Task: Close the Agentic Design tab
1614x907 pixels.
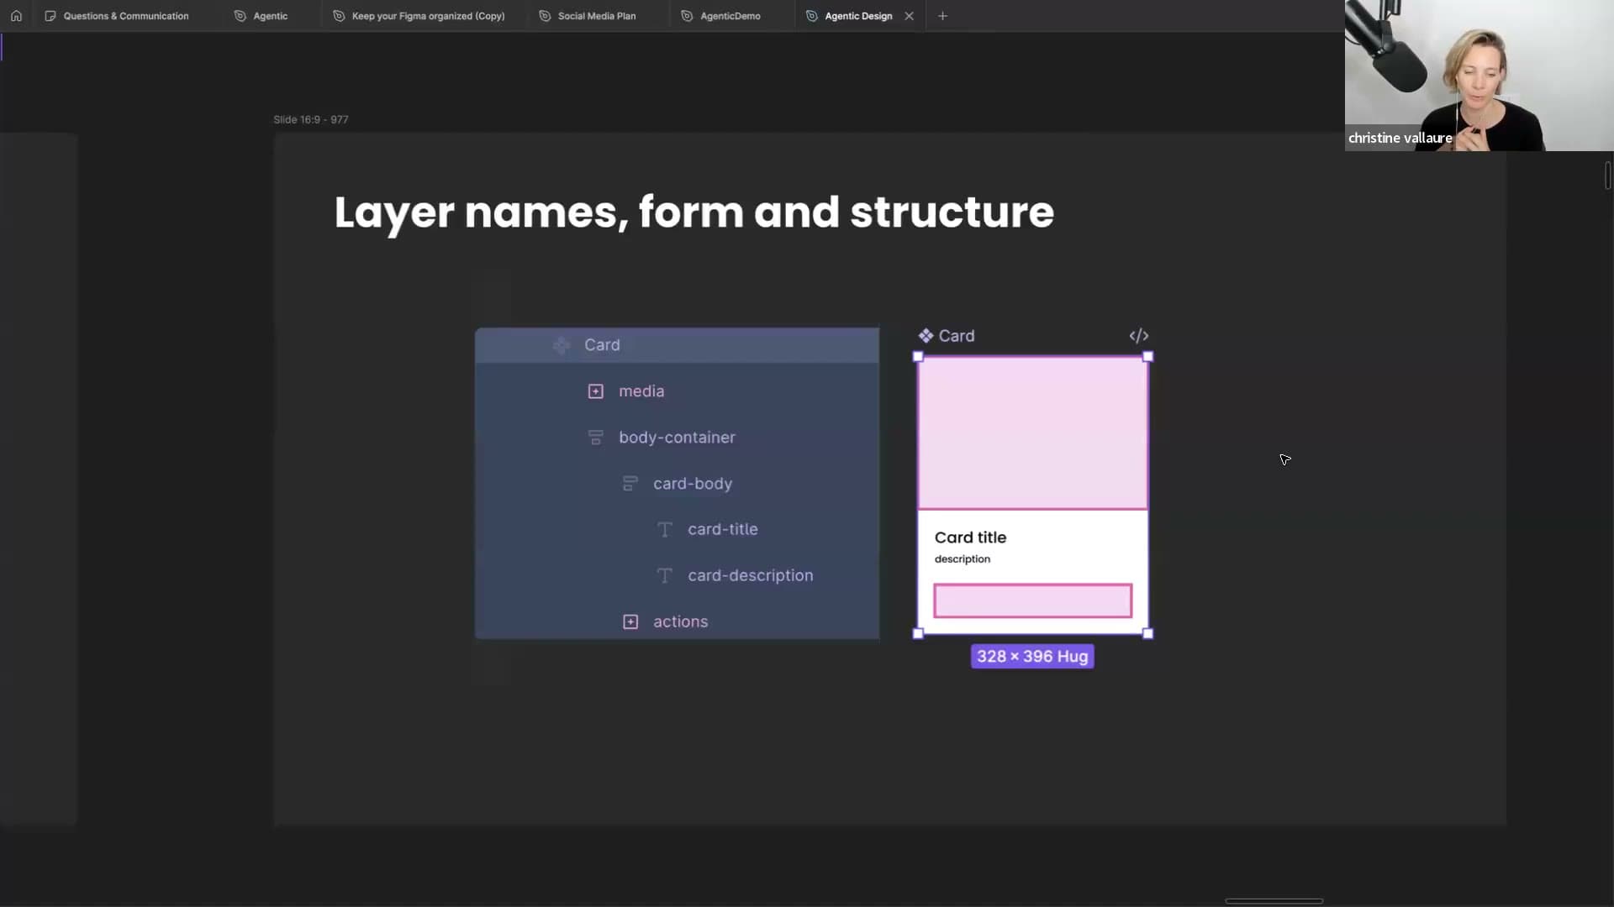Action: tap(909, 16)
